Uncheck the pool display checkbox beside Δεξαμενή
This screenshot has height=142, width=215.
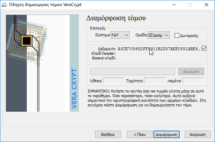(204, 48)
